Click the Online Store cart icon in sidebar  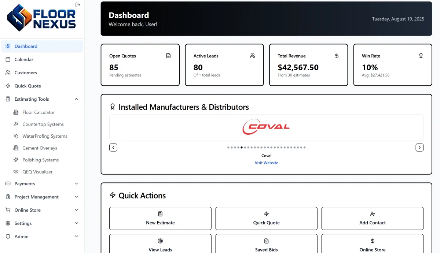click(8, 210)
